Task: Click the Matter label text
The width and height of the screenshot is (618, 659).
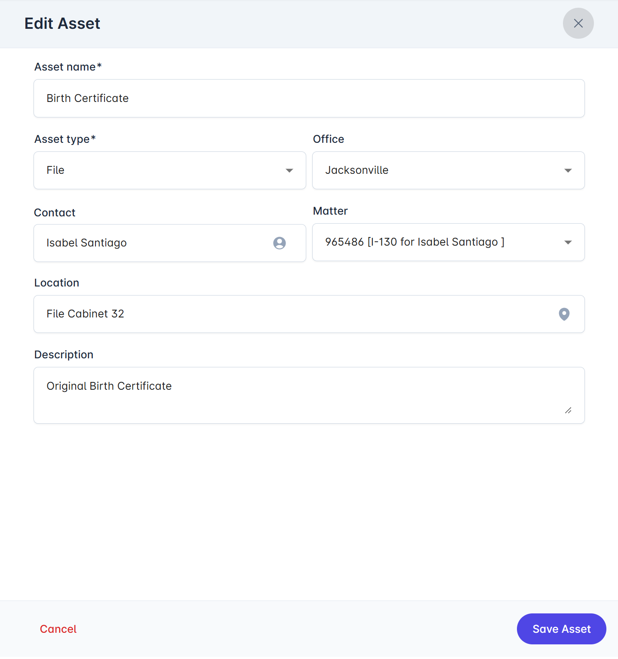Action: (x=330, y=211)
